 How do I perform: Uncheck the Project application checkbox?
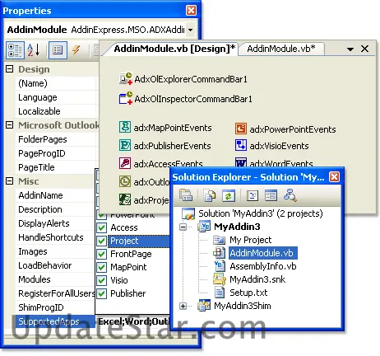102,241
